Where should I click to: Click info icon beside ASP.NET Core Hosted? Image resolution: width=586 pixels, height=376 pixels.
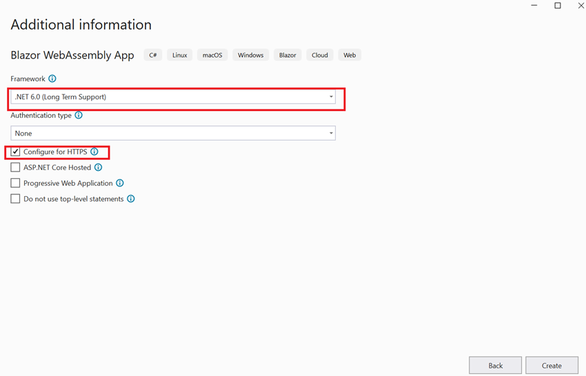pyautogui.click(x=98, y=167)
